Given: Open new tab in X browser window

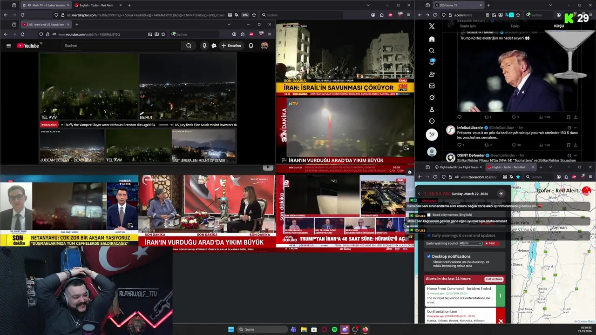Looking at the screenshot, I should click(x=488, y=5).
